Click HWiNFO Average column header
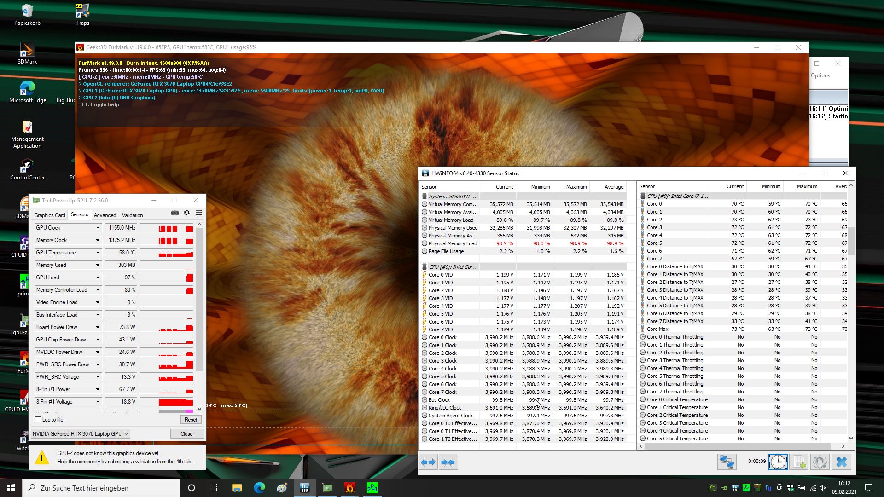 point(608,187)
